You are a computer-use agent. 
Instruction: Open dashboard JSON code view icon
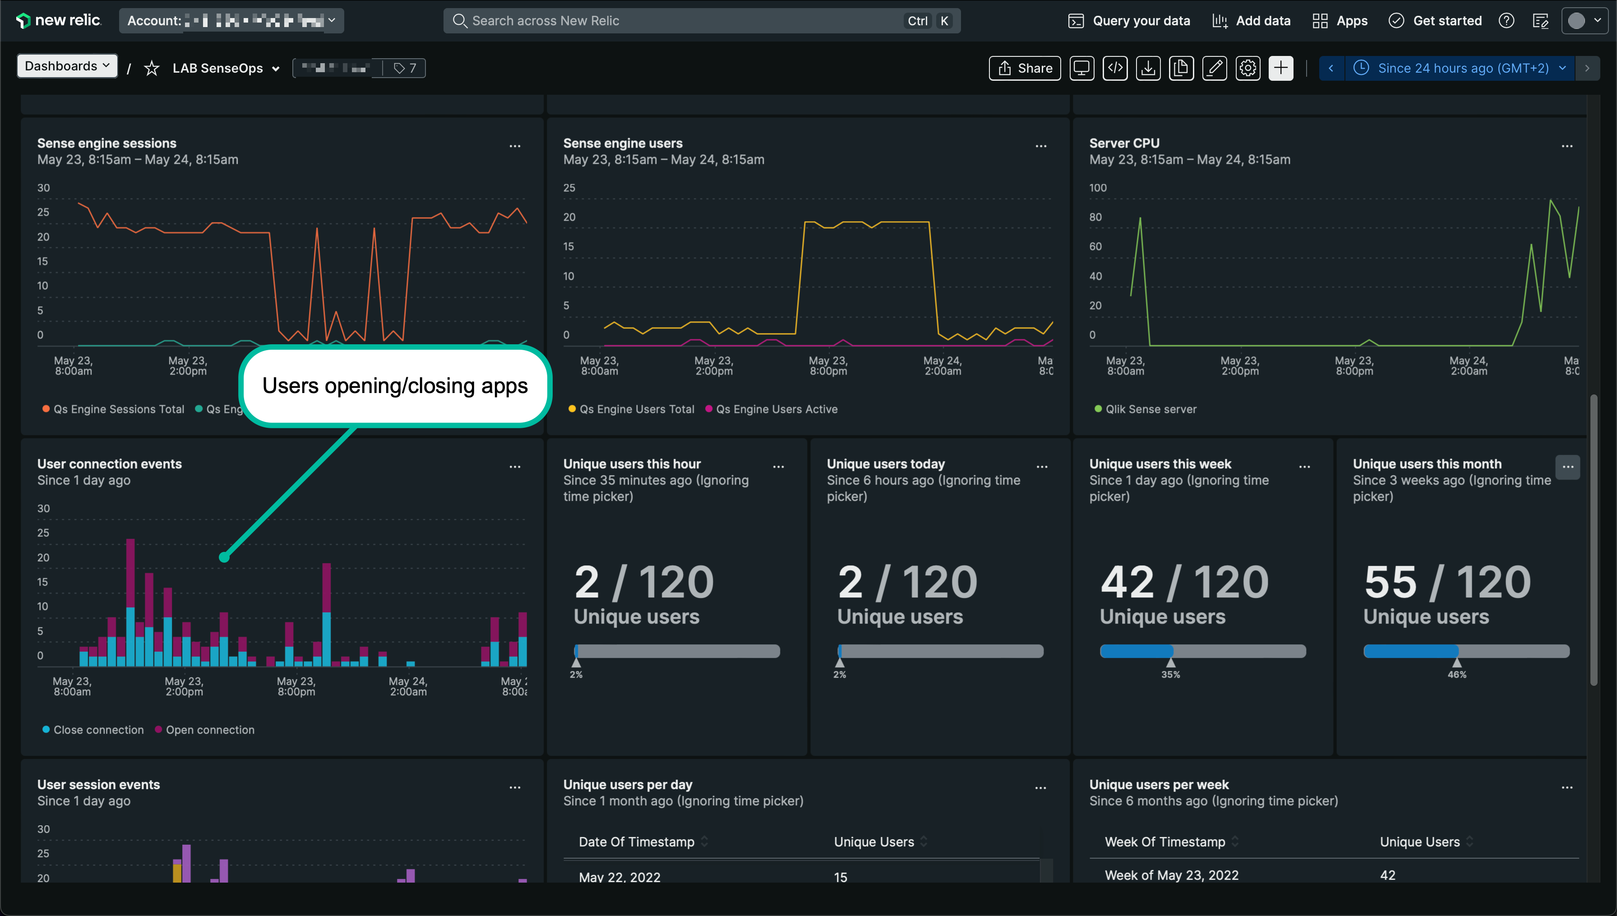pos(1115,68)
